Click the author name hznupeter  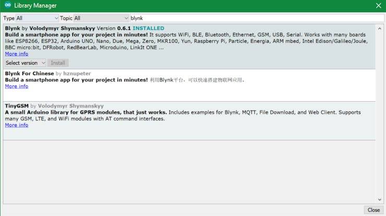[77, 74]
